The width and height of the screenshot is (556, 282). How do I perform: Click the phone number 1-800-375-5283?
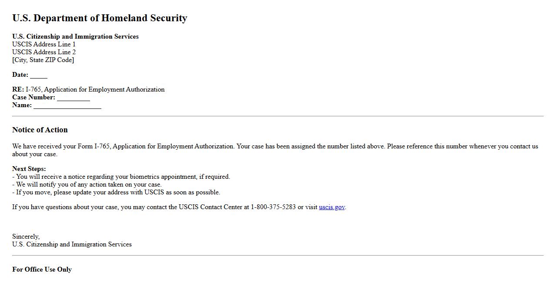click(x=273, y=207)
